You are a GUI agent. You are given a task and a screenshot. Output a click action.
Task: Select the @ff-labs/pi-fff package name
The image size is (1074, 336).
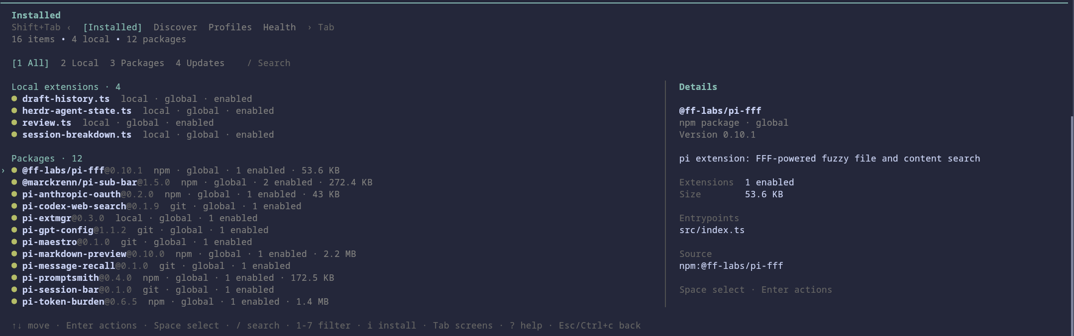point(63,170)
